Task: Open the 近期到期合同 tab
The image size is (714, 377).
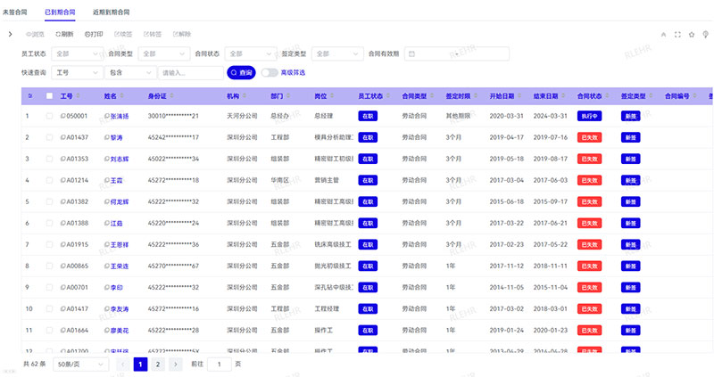Action: tap(111, 12)
